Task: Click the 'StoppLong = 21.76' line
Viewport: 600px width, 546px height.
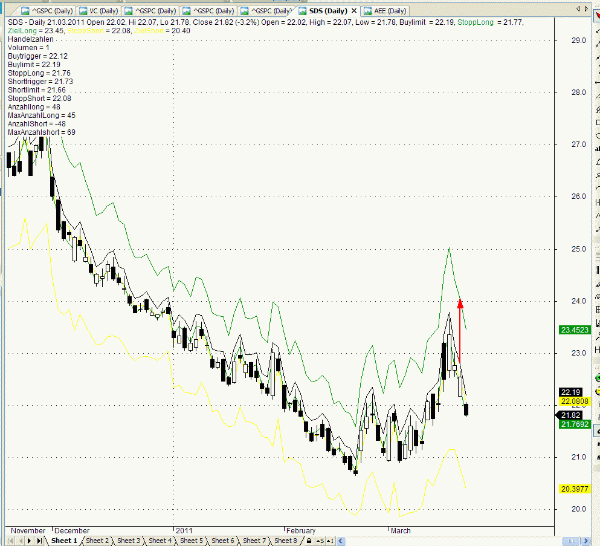Action: (39, 73)
